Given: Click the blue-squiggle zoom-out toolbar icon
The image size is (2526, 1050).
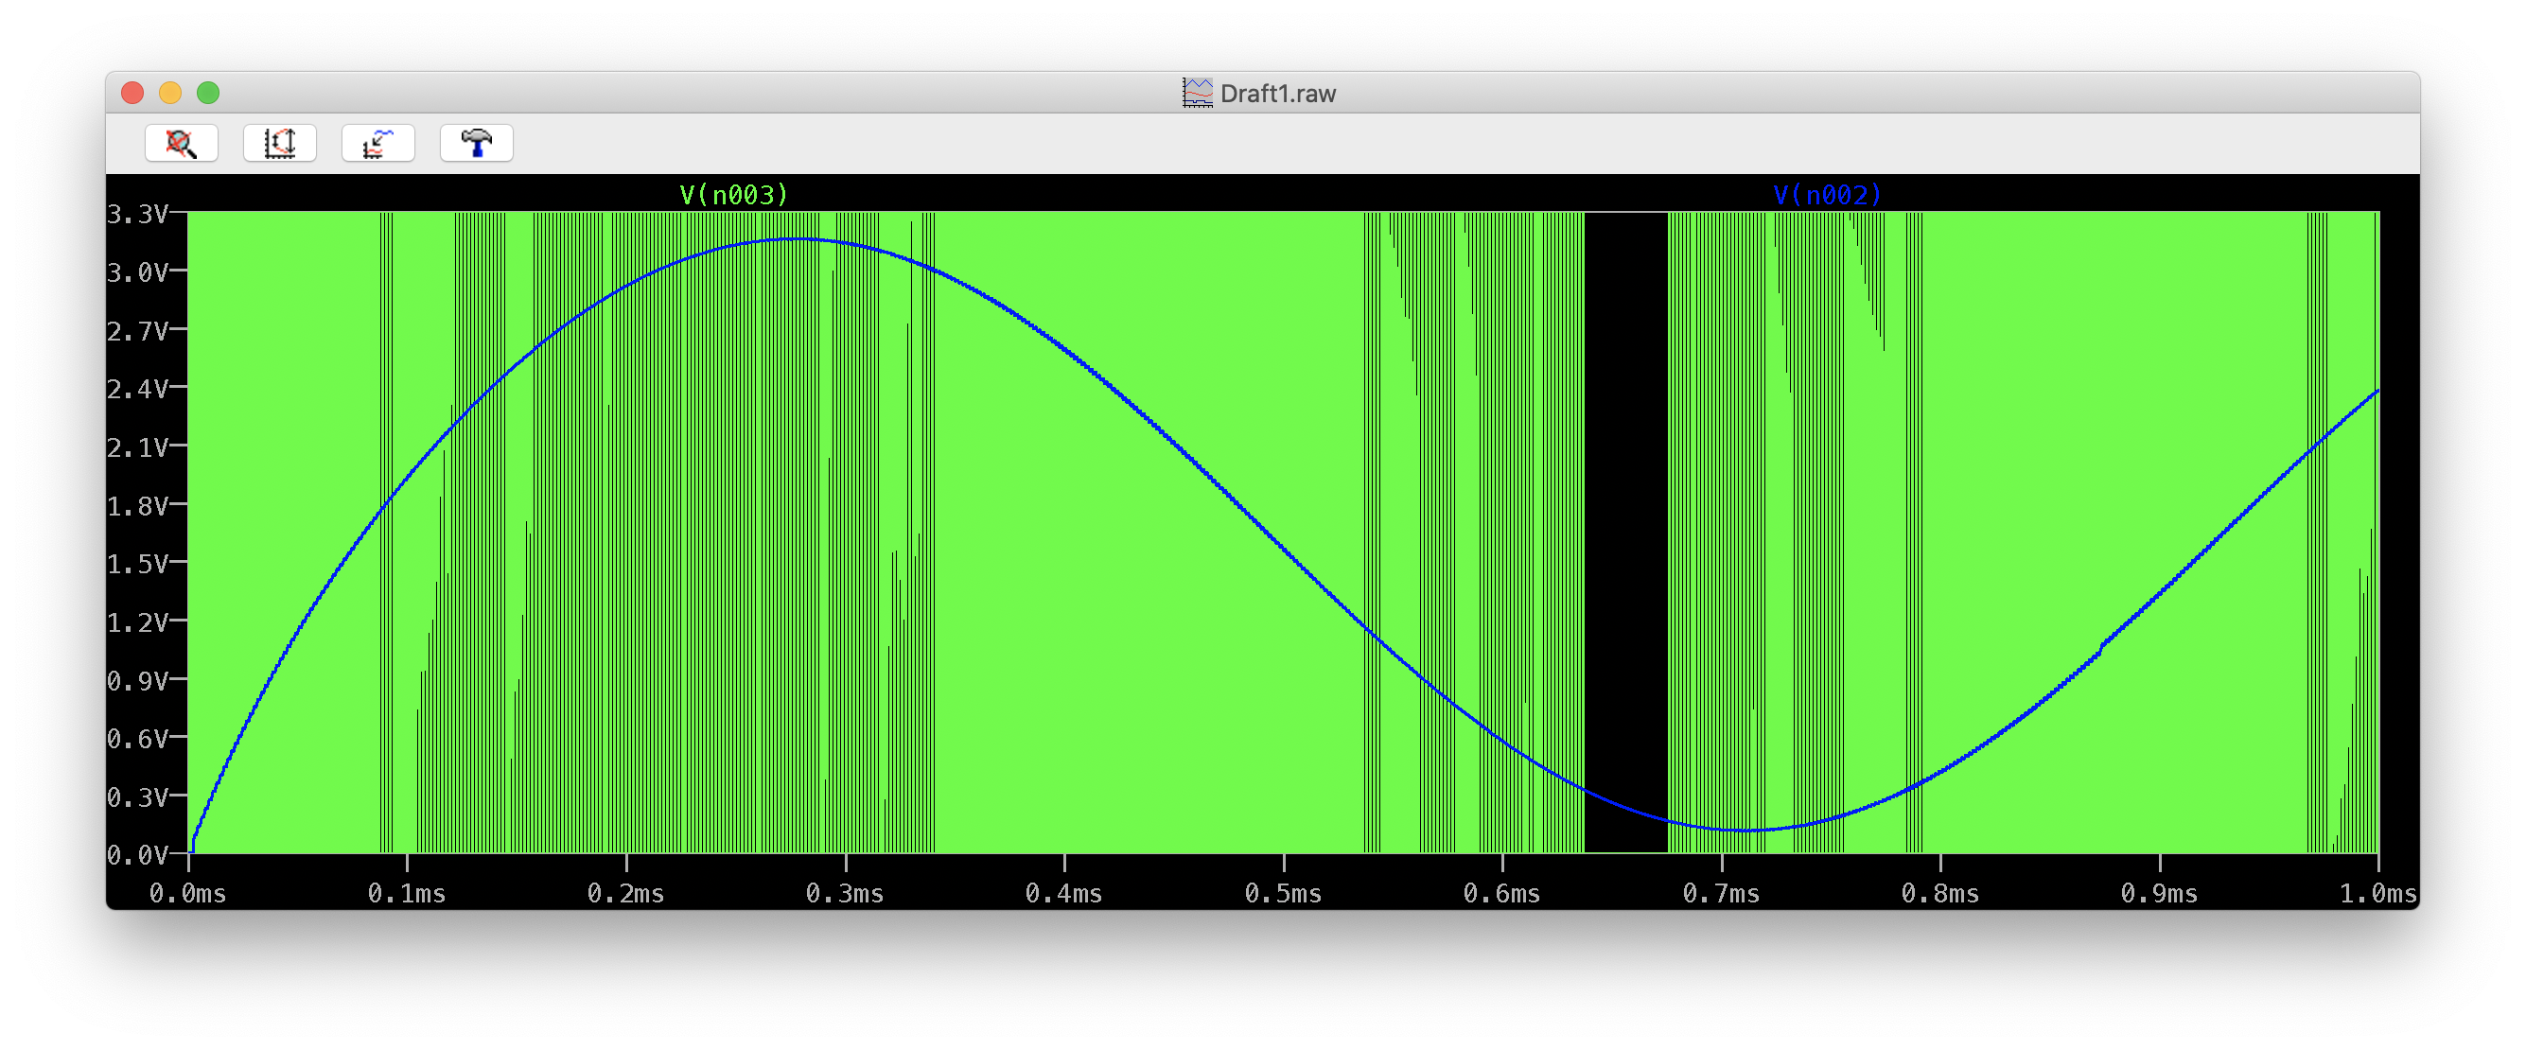Looking at the screenshot, I should pos(377,142).
